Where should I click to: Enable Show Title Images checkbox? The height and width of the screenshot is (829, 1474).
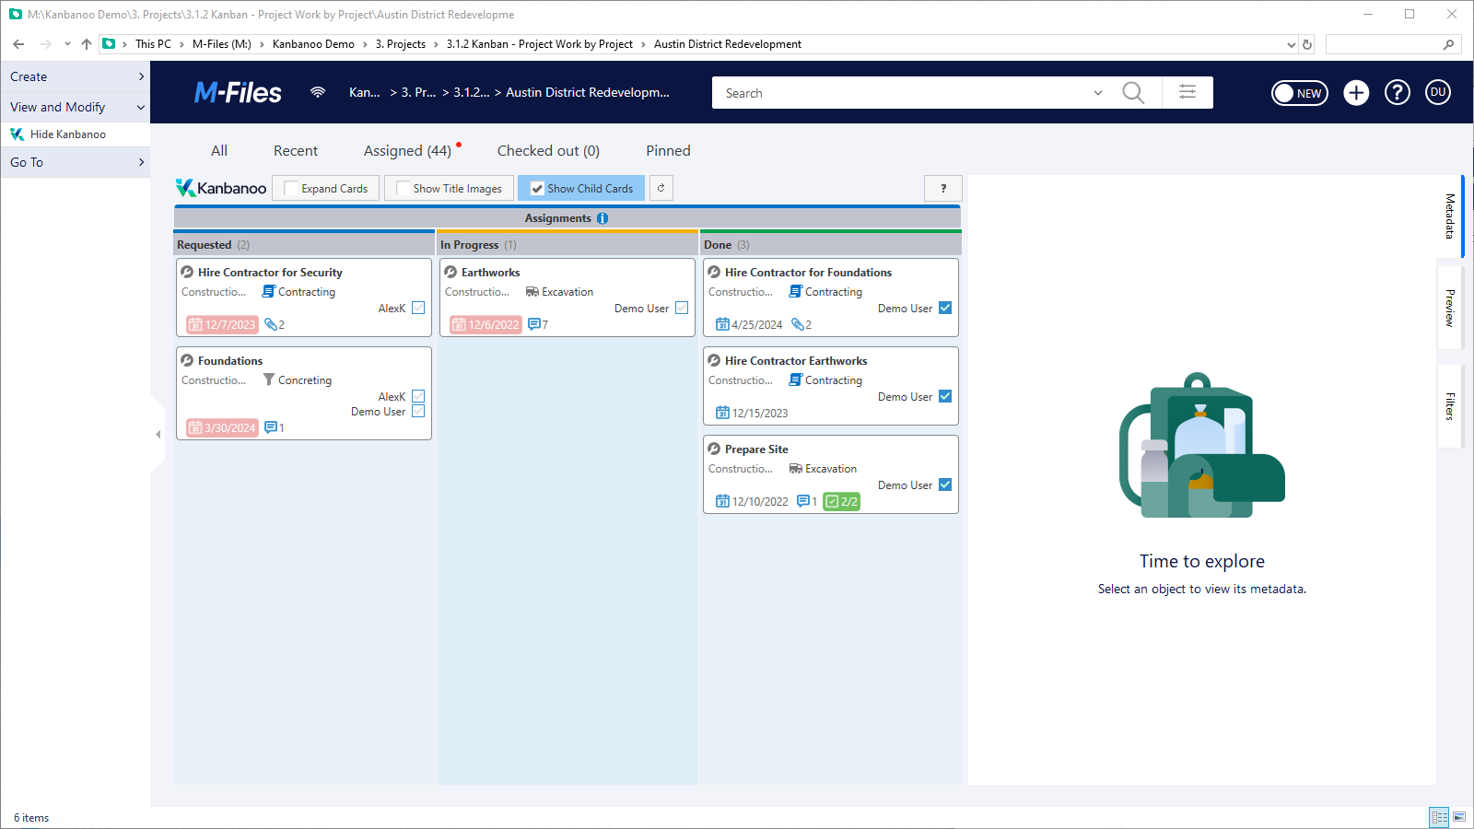pyautogui.click(x=403, y=188)
